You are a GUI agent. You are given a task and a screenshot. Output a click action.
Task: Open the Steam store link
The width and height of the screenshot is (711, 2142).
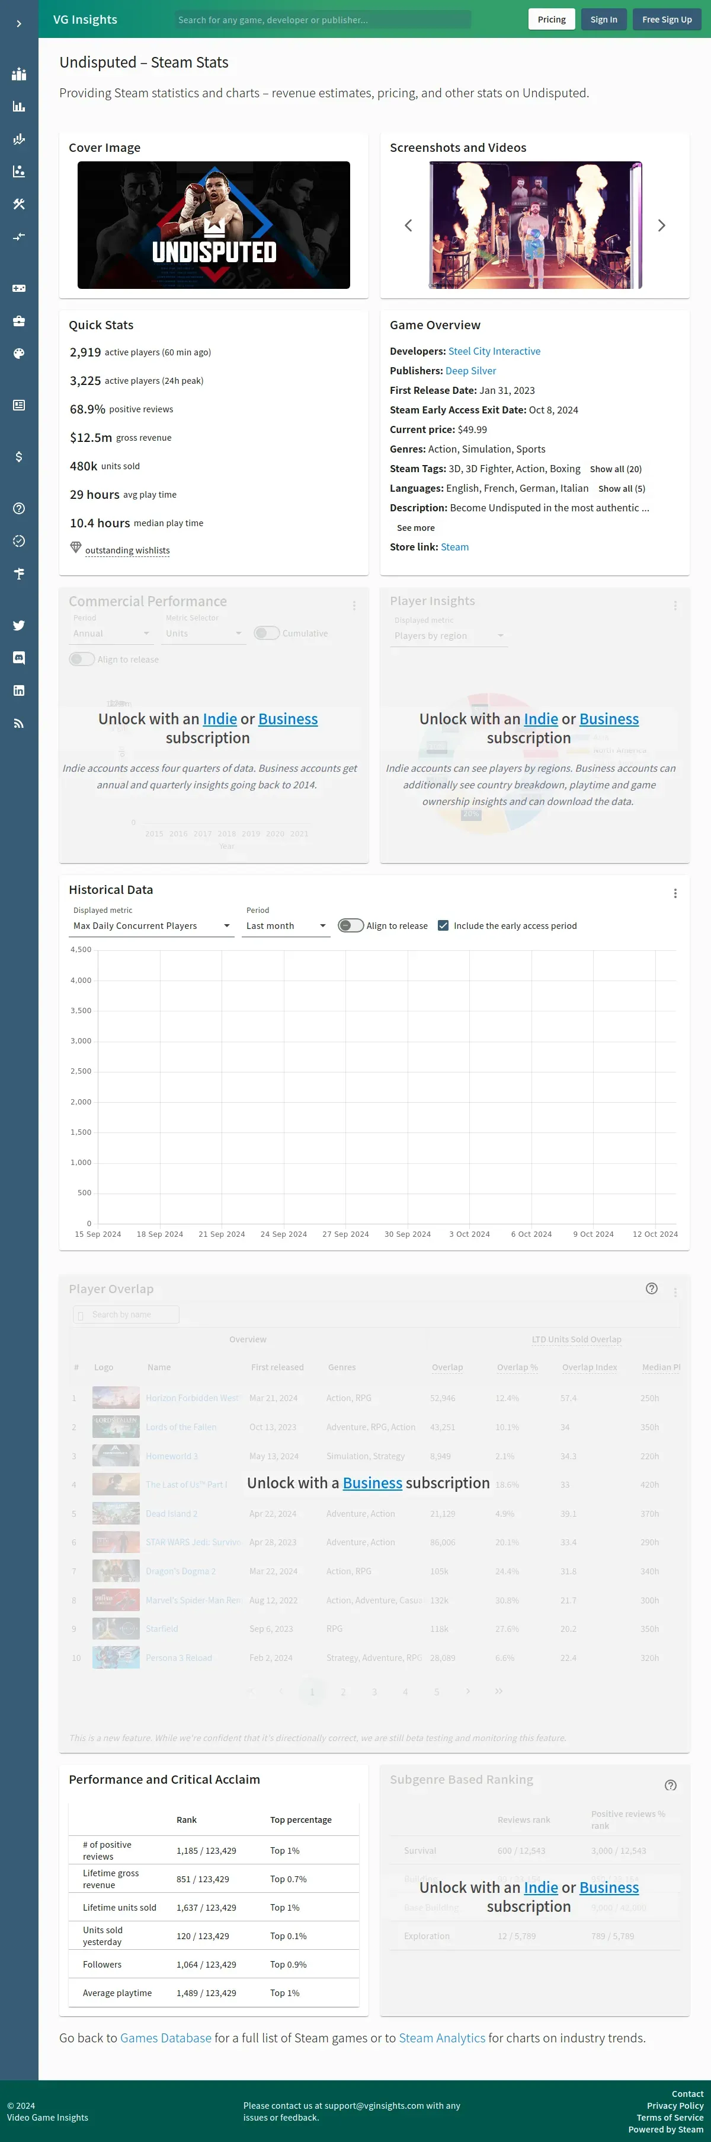[454, 547]
